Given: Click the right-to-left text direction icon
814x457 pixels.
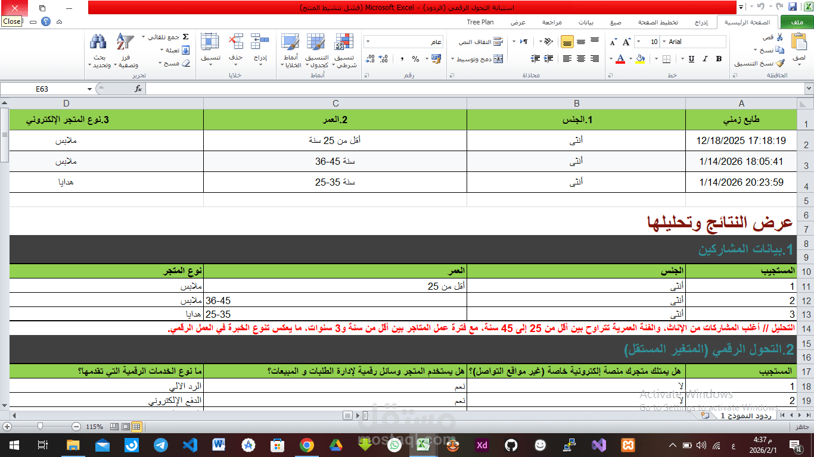Looking at the screenshot, I should [524, 42].
